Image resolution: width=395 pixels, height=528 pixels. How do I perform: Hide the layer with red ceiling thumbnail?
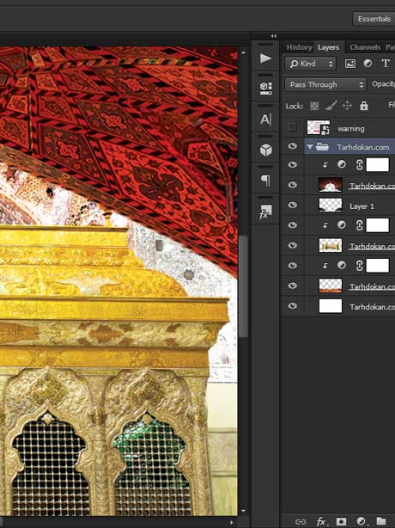pyautogui.click(x=293, y=185)
